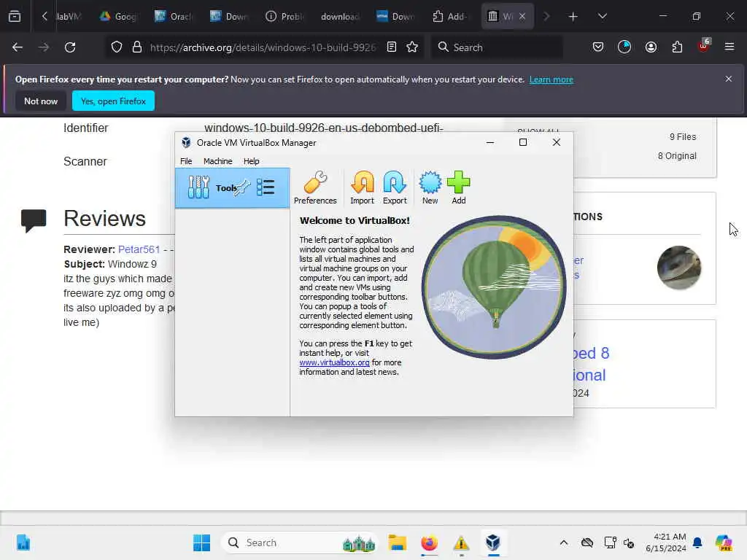Click the Import appliance icon
747x560 pixels.
click(x=362, y=187)
